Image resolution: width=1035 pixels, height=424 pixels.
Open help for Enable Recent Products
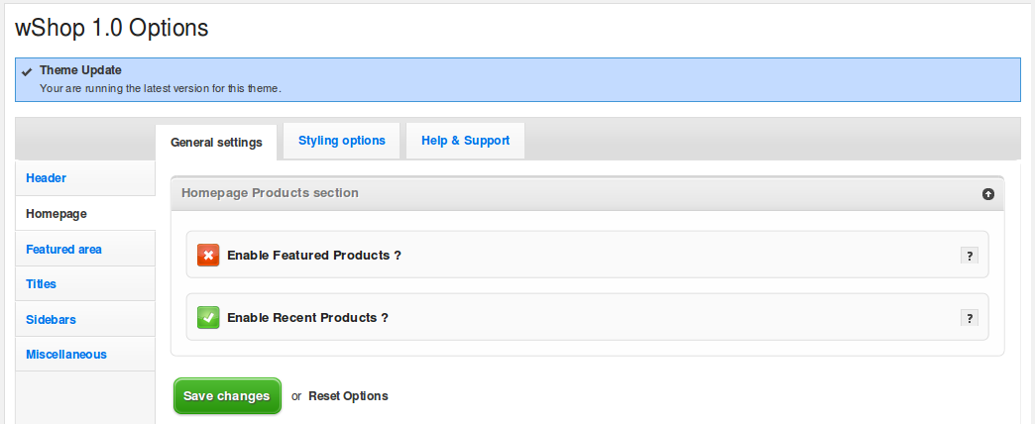click(x=969, y=318)
